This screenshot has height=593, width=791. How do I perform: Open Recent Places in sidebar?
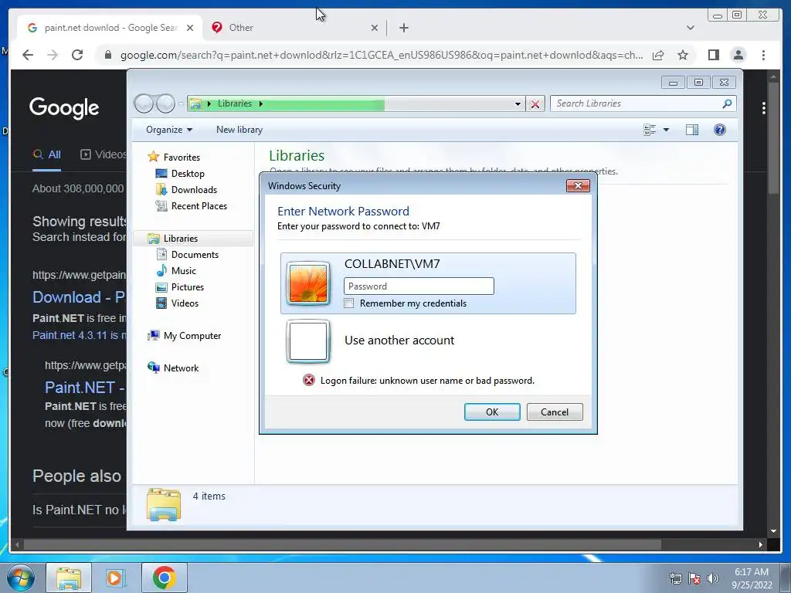(199, 205)
